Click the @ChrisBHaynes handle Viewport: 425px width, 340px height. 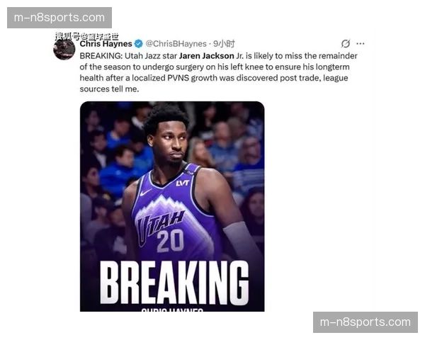[x=176, y=44]
